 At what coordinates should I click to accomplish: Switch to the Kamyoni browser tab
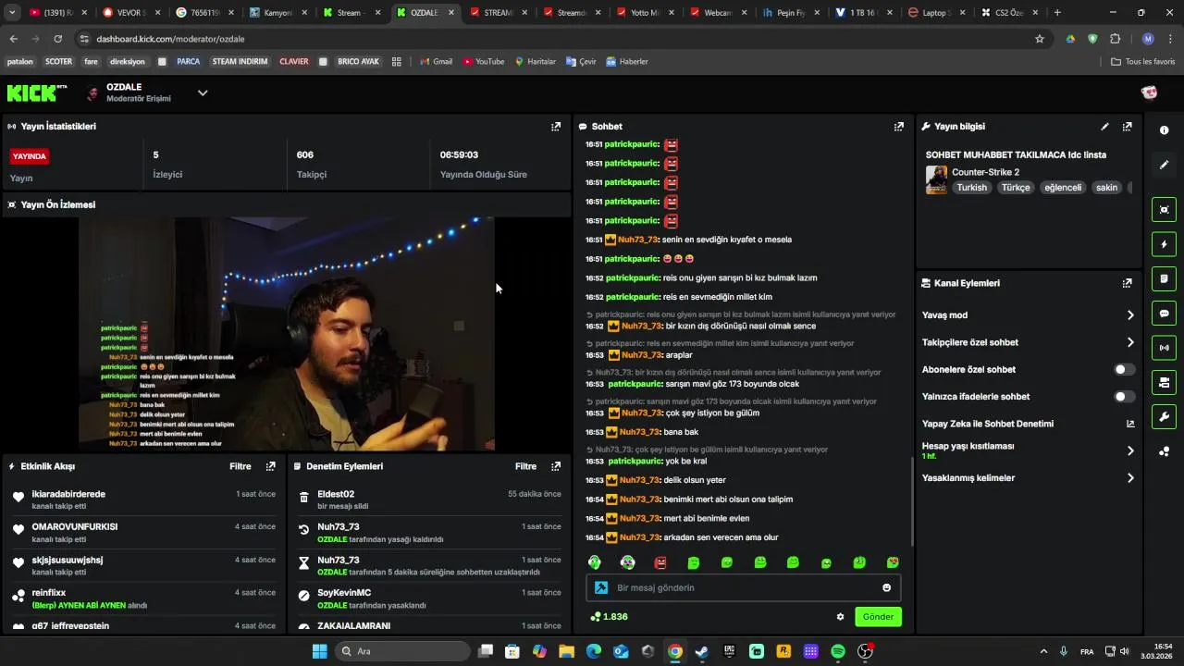coord(277,13)
